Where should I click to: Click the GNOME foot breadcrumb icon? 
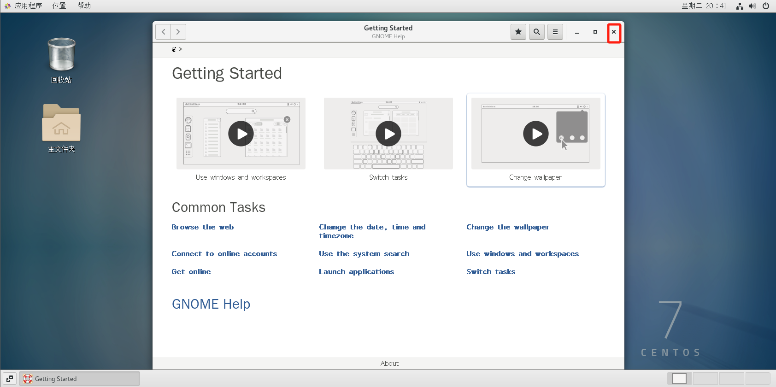pos(174,49)
